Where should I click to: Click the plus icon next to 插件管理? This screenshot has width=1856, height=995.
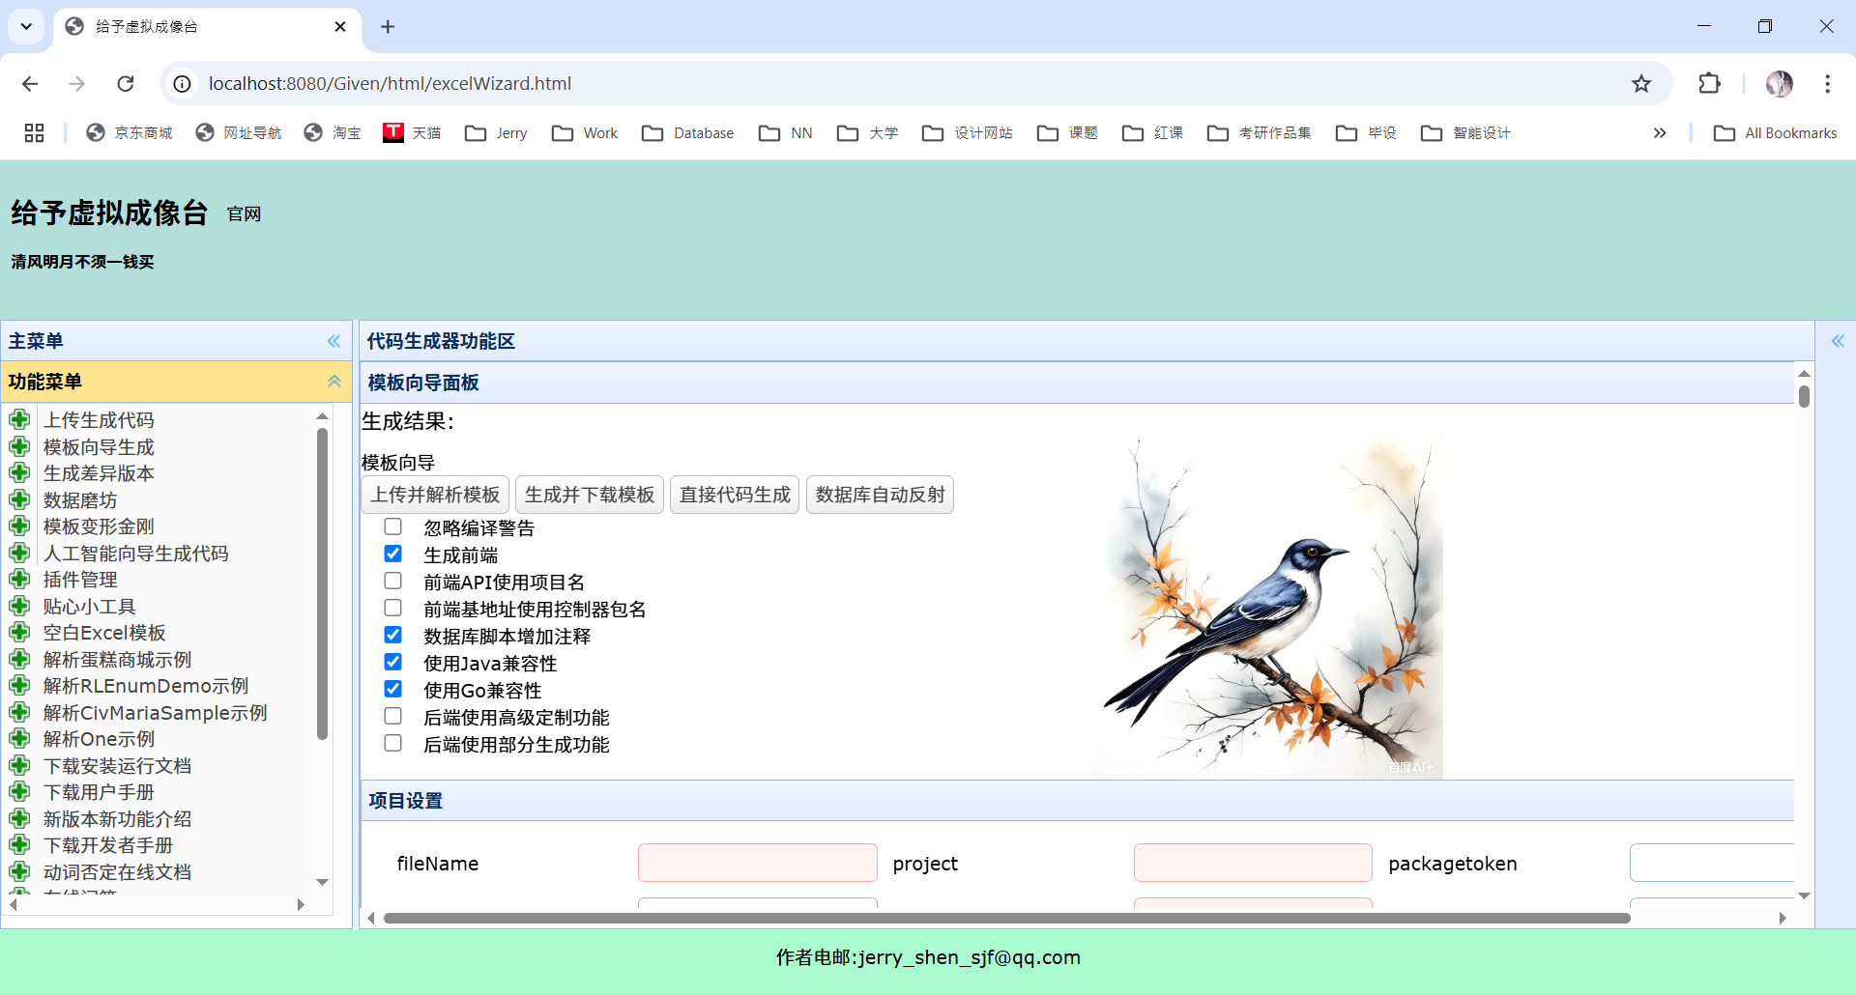tap(20, 579)
